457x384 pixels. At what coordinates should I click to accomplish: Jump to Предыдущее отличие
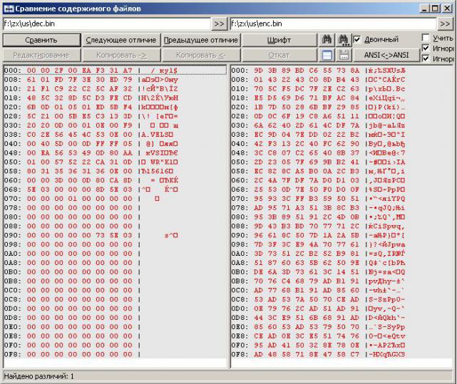click(200, 40)
